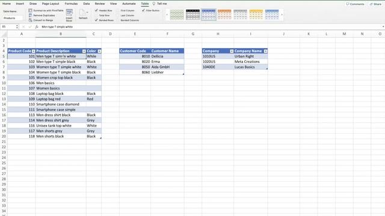The image size is (385, 216).
Task: Click the formula bar text field
Action: click(211, 26)
